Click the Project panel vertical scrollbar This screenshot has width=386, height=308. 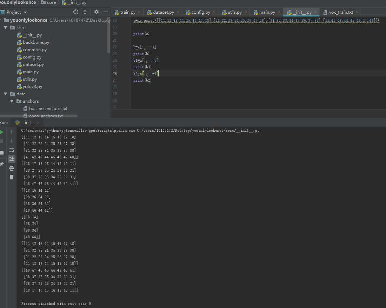pyautogui.click(x=109, y=34)
